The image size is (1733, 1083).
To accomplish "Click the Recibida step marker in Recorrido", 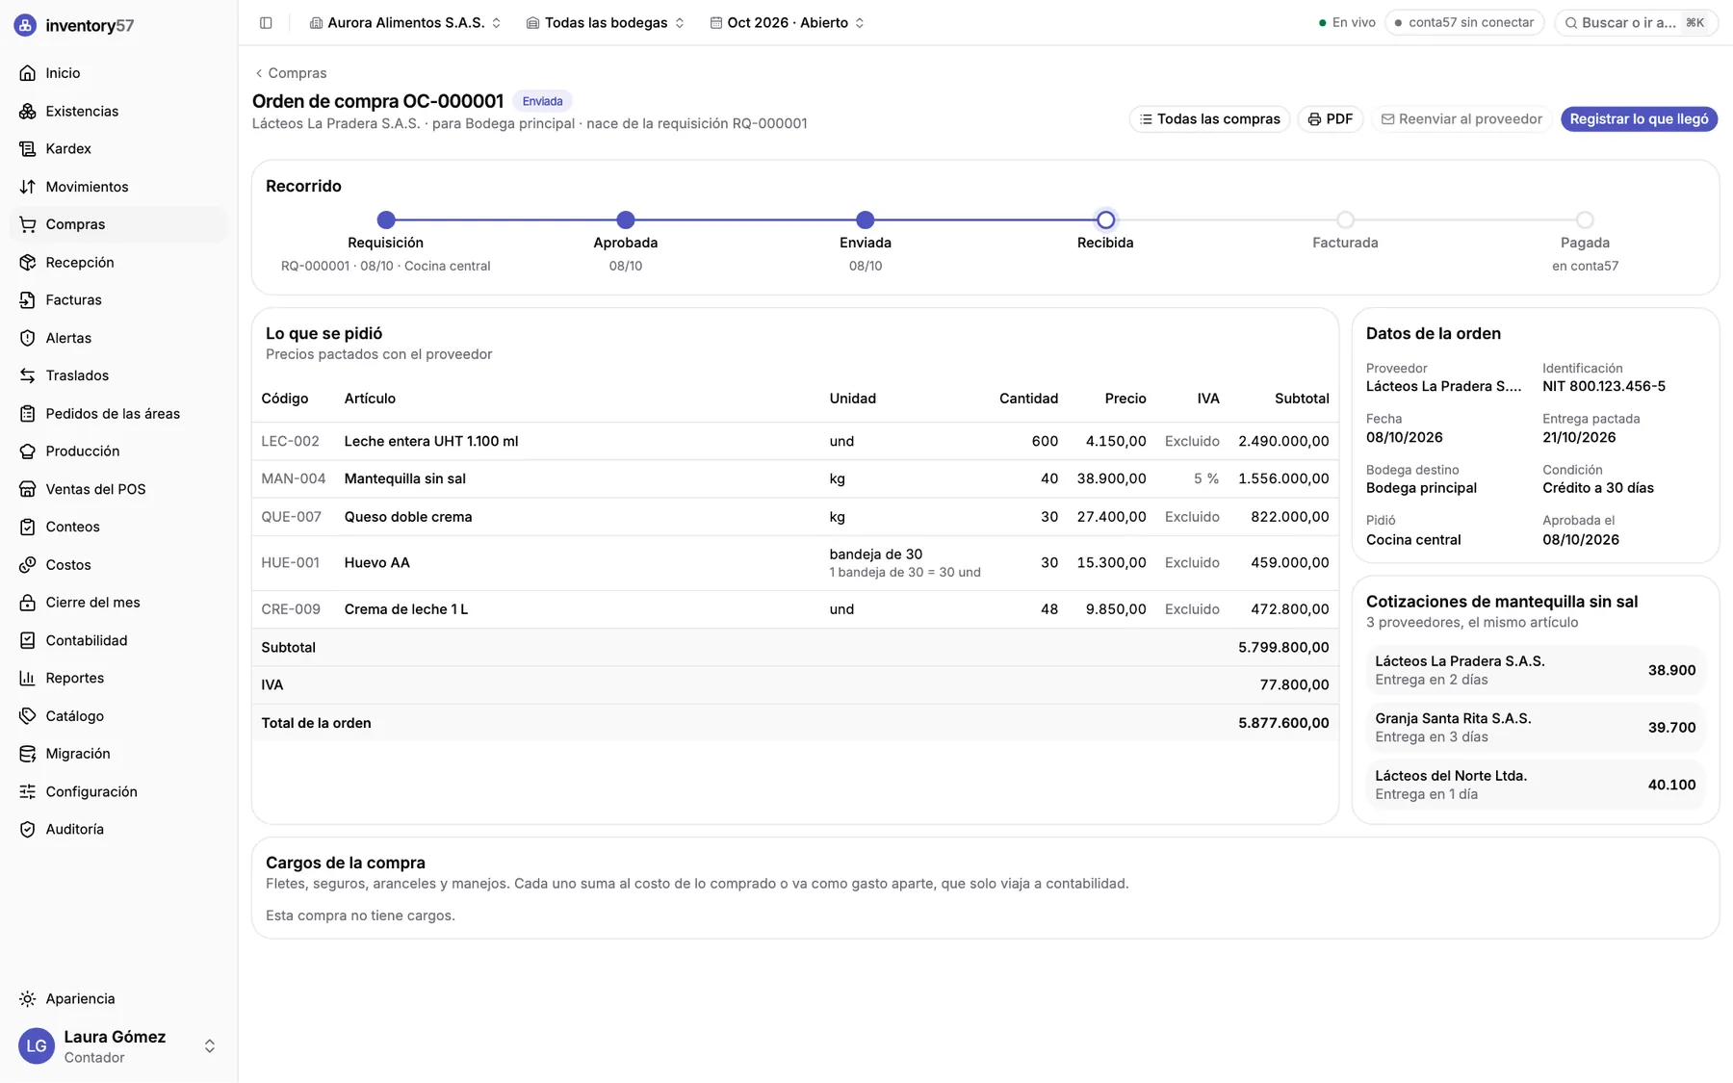I will 1105,220.
